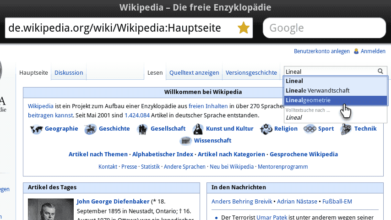The image size is (391, 220).
Task: Open the Geschichte portal link
Action: pos(114,129)
